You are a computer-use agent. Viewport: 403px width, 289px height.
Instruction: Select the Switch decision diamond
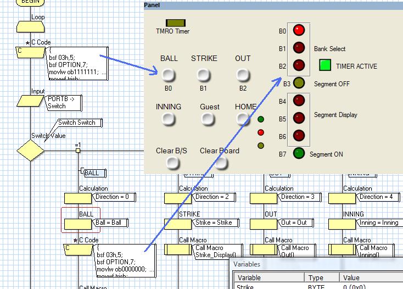(30, 151)
